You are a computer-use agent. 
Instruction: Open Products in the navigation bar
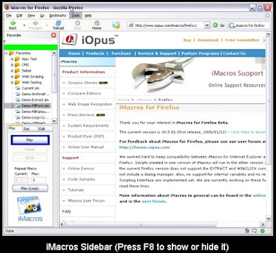tap(95, 54)
